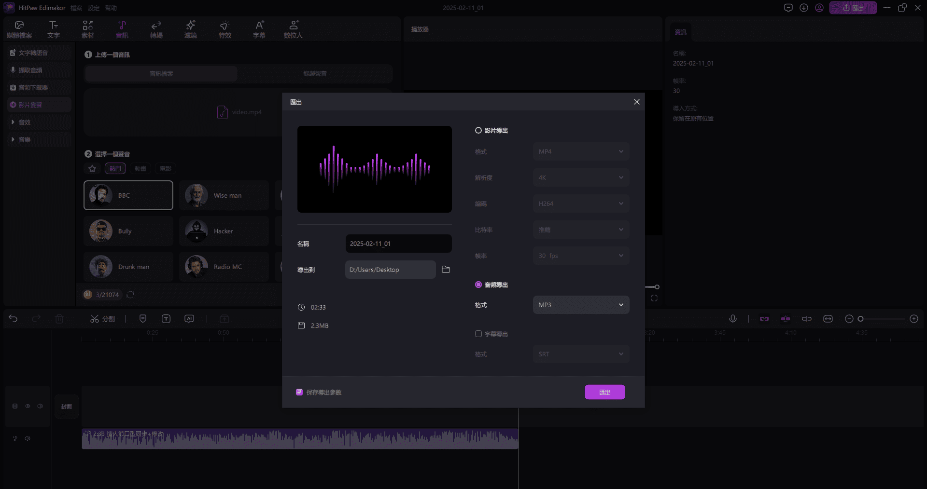
Task: Open the download center icon in title bar
Action: click(x=804, y=8)
